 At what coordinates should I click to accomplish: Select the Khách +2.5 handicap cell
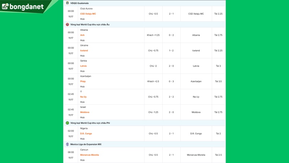pyautogui.click(x=153, y=81)
